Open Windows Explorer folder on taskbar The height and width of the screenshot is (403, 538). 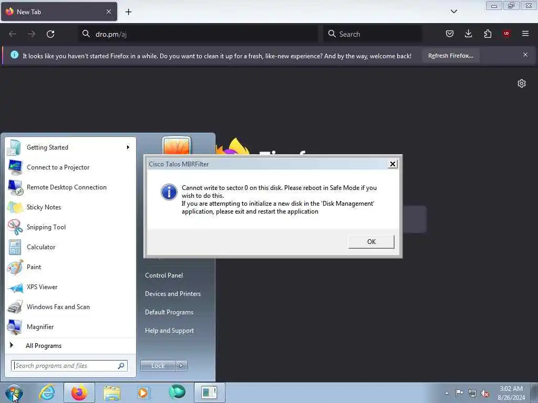112,393
